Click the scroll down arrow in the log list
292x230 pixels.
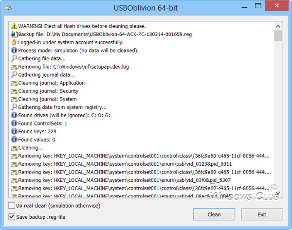tap(278, 194)
